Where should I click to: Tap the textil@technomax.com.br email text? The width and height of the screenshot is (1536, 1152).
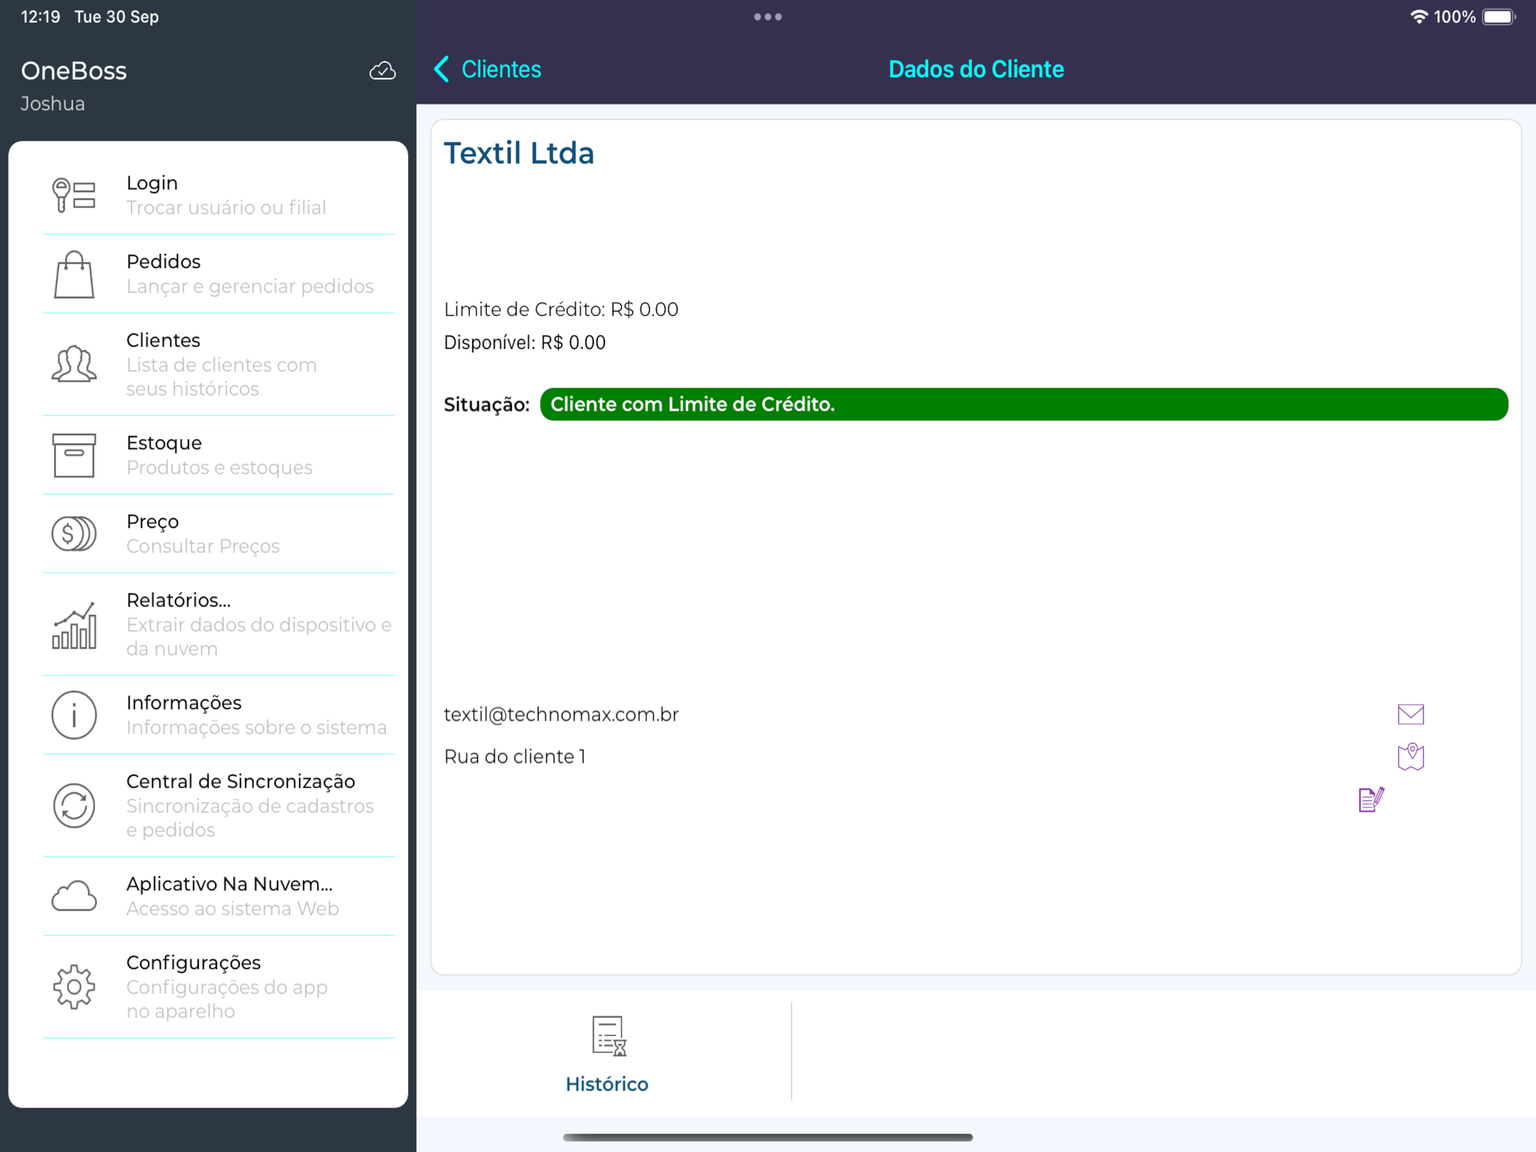[561, 714]
